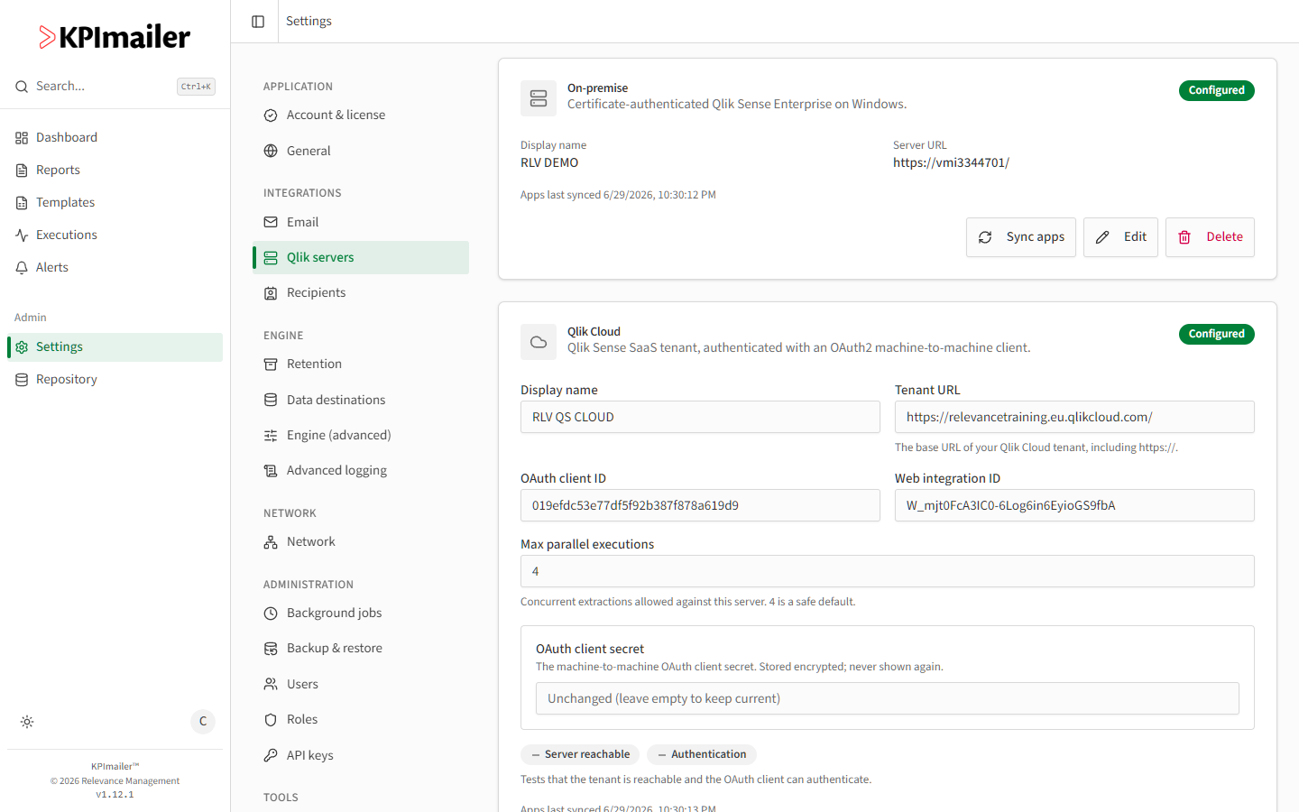Open API keys settings
This screenshot has height=812, width=1299.
click(361, 755)
